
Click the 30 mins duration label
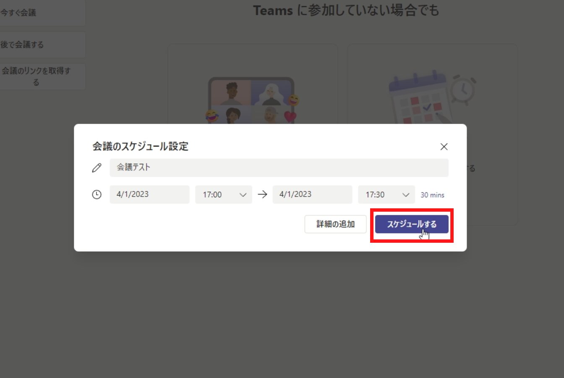click(x=432, y=195)
